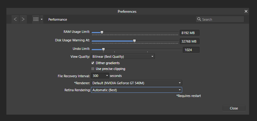This screenshot has width=257, height=121.
Task: Click the Performance section title
Action: point(58,19)
